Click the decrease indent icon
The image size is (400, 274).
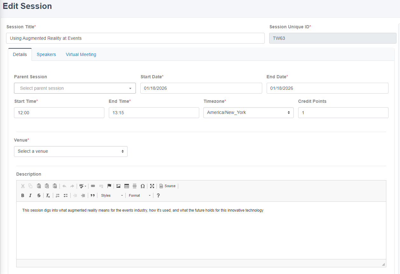click(x=75, y=195)
